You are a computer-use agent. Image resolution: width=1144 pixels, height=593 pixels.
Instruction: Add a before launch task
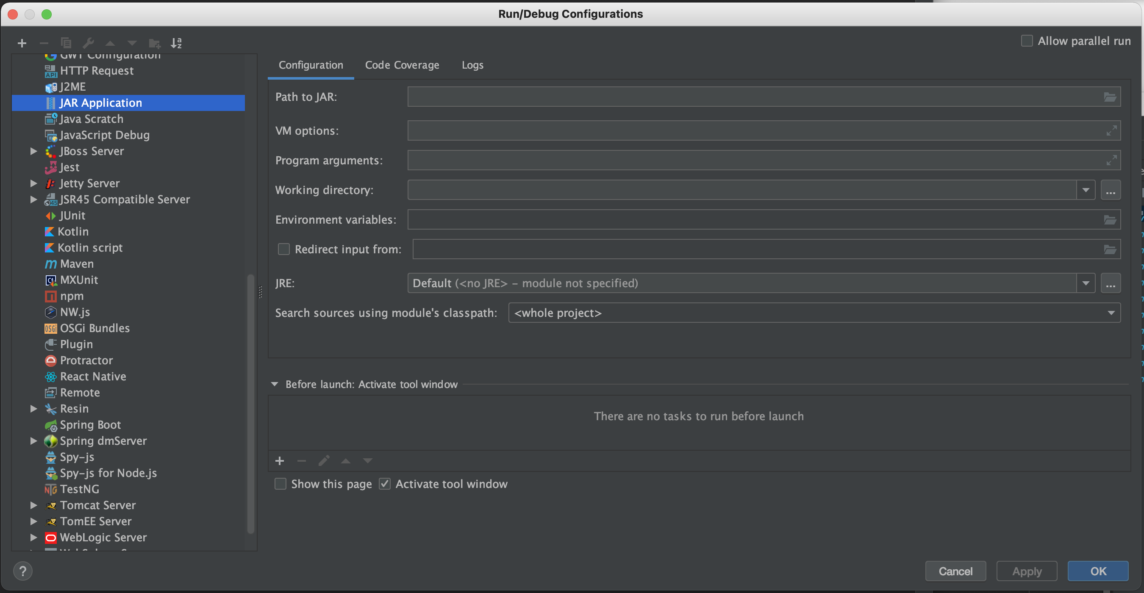(279, 461)
